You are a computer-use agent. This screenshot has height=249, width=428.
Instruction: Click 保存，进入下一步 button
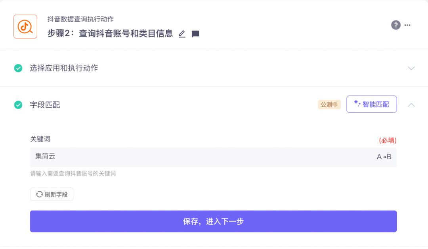coord(213,221)
